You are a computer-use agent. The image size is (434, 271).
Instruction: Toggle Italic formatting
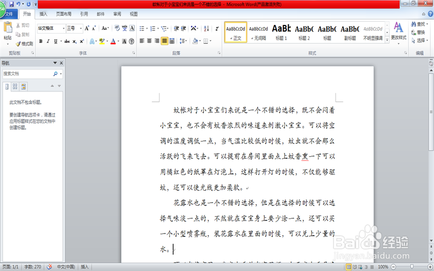48,41
